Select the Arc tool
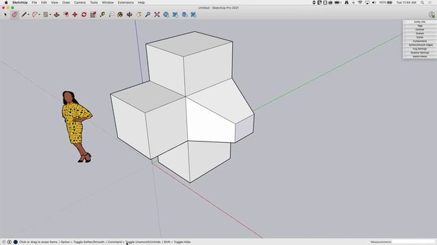The width and height of the screenshot is (437, 245). coord(35,14)
